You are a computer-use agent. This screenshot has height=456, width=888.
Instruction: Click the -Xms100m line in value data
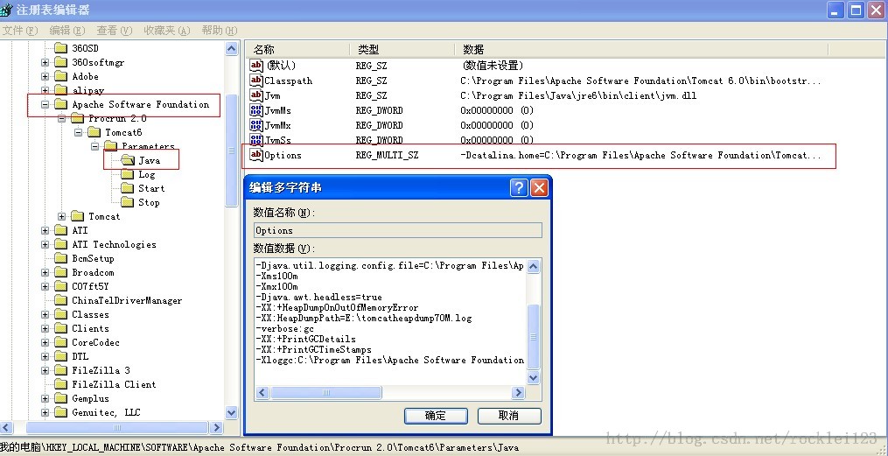(276, 276)
